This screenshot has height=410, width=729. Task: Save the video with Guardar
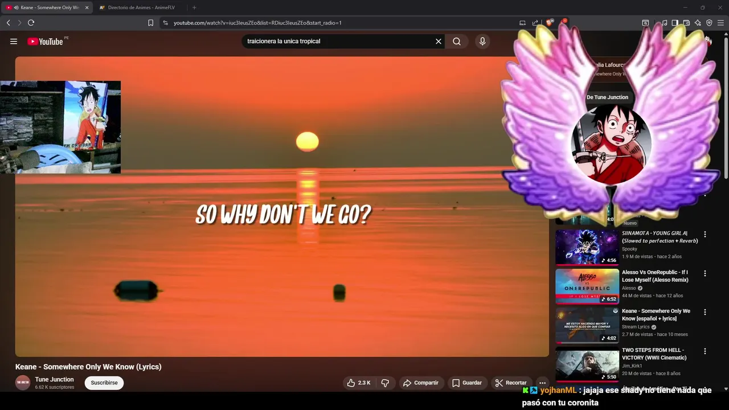pyautogui.click(x=467, y=383)
